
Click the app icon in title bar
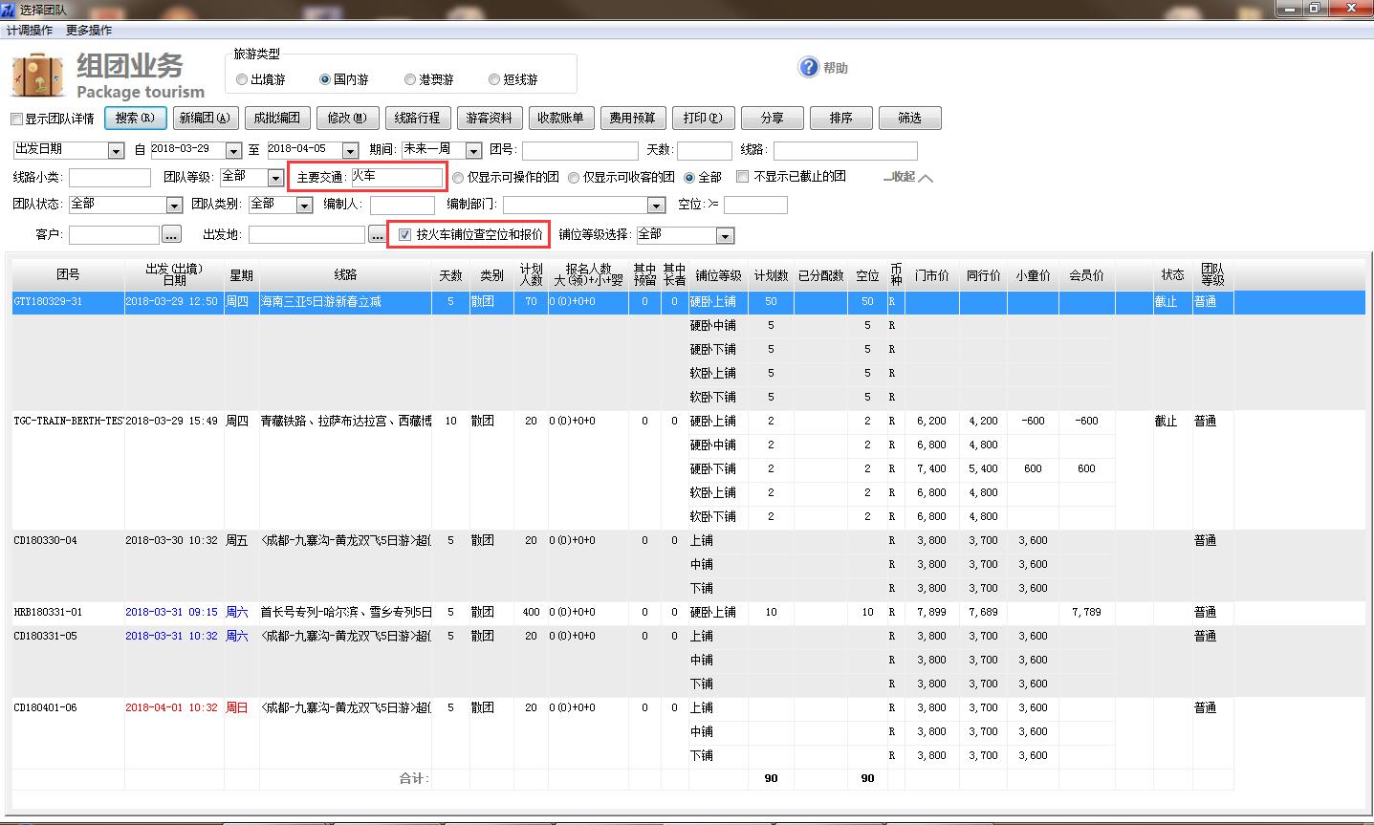coord(9,9)
